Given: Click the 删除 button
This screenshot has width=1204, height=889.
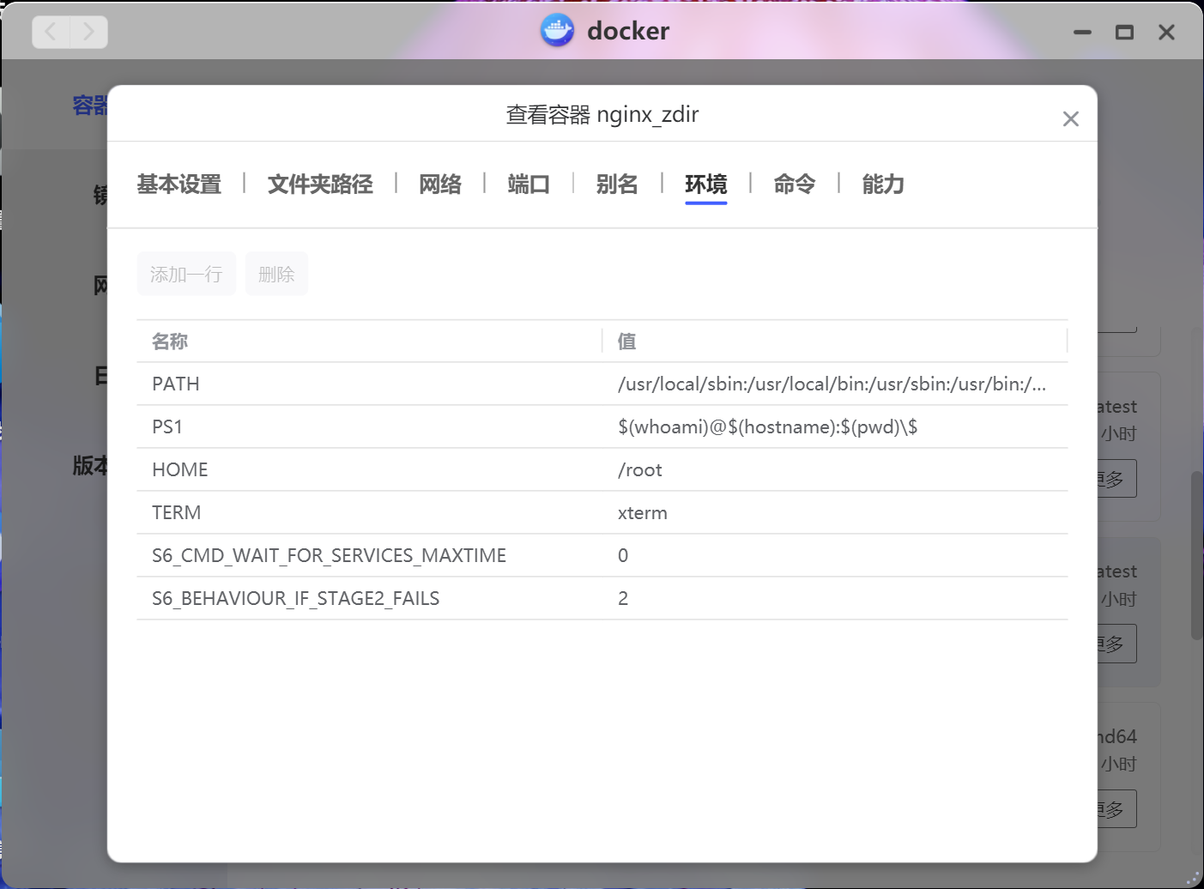Looking at the screenshot, I should [276, 275].
